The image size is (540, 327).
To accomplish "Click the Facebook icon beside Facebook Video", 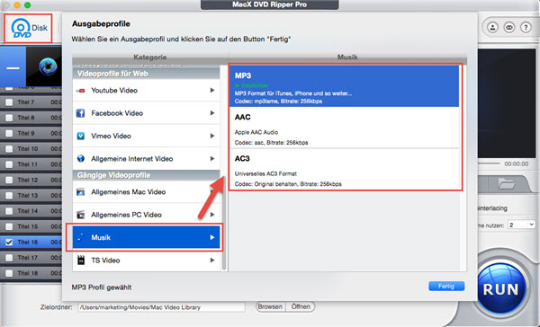I will tap(81, 113).
